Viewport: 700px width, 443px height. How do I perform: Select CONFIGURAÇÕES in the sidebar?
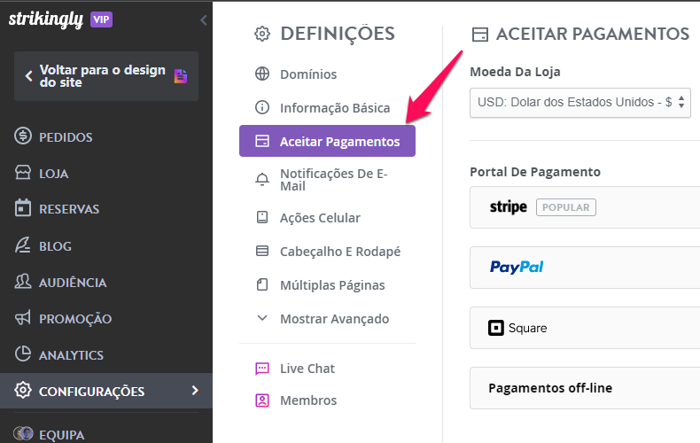[106, 391]
